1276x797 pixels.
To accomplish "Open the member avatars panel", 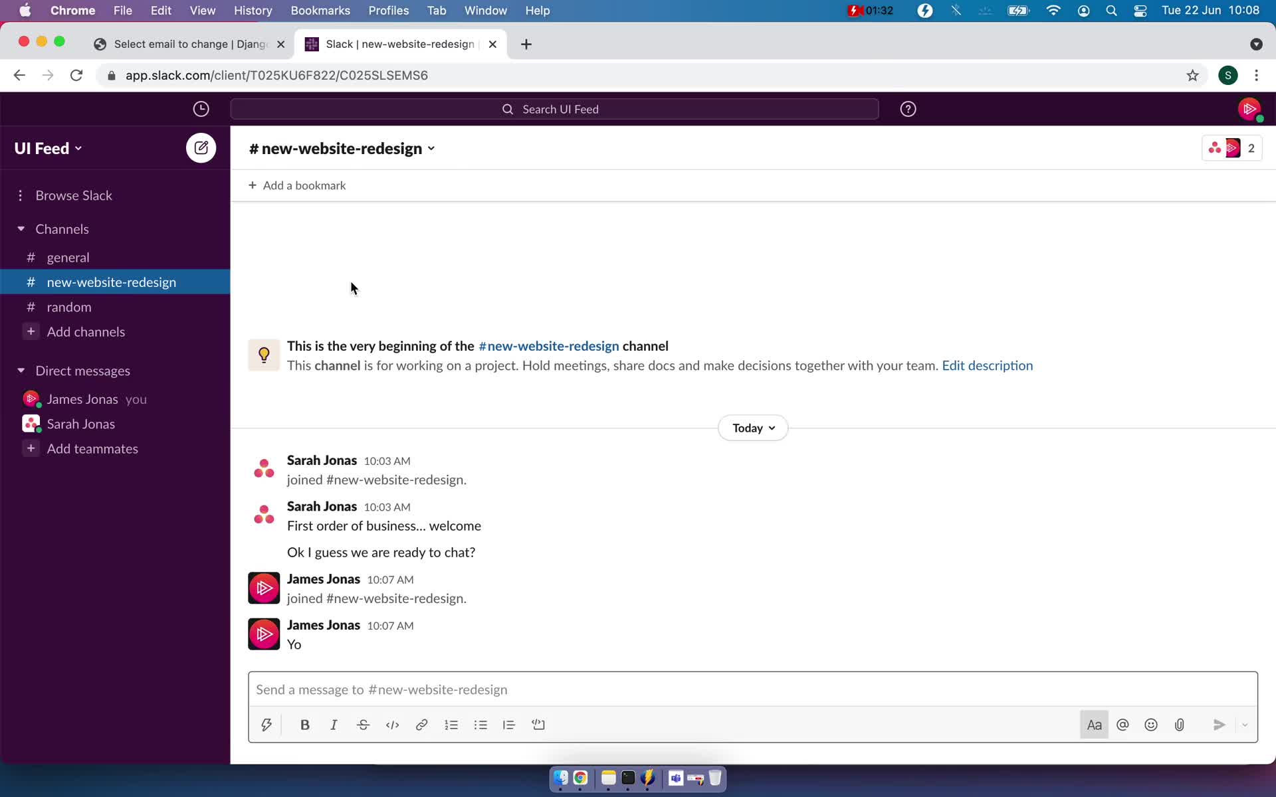I will [1231, 148].
